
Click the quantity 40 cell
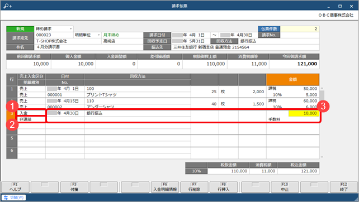[205, 104]
